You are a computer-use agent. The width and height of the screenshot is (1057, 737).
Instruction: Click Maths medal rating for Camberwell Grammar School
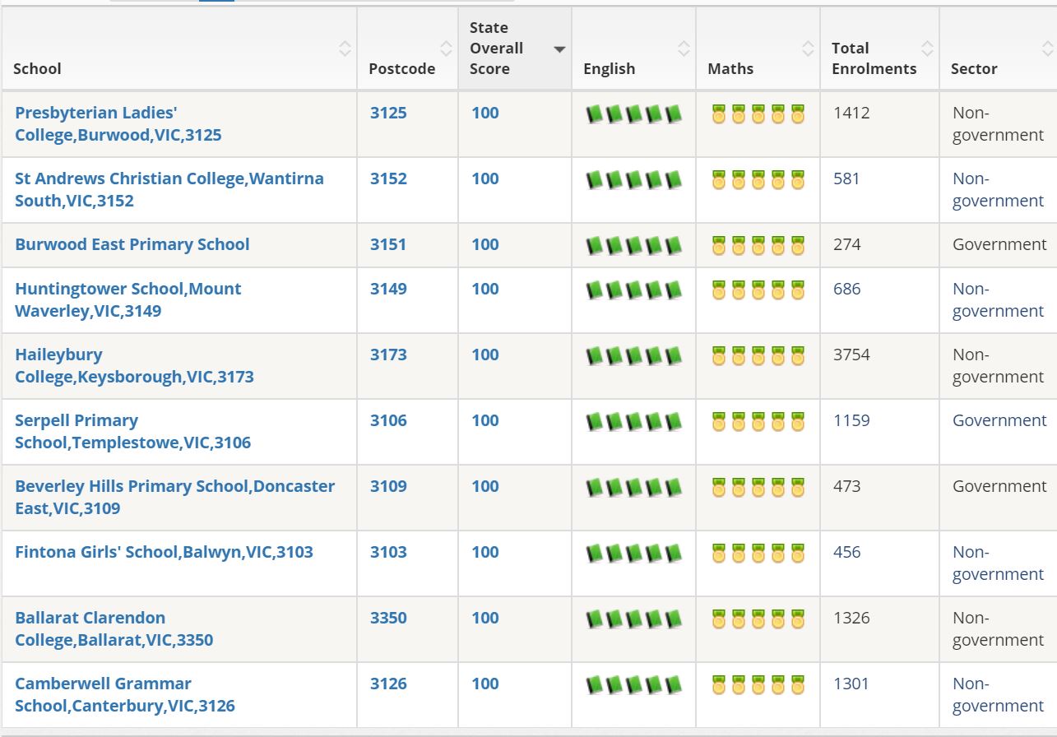(758, 684)
